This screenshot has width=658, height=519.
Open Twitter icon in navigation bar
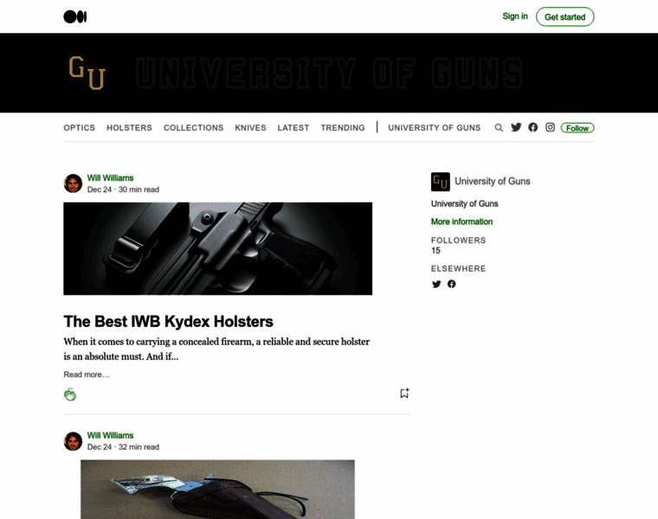[x=516, y=127]
